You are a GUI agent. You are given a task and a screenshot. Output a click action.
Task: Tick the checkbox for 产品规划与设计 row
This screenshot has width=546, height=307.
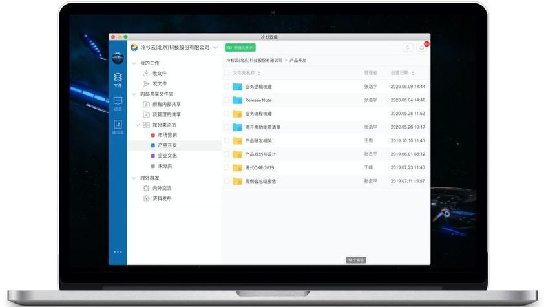(x=226, y=154)
